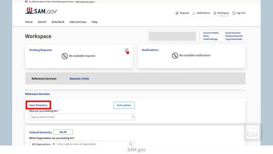Click the "No available notifications" text
273x154 pixels.
pyautogui.click(x=195, y=55)
